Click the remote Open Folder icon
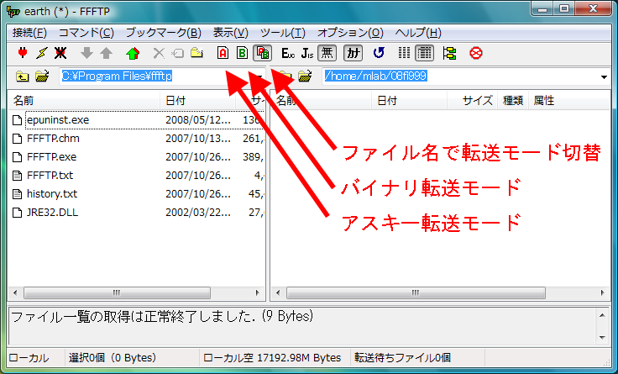 (x=305, y=76)
